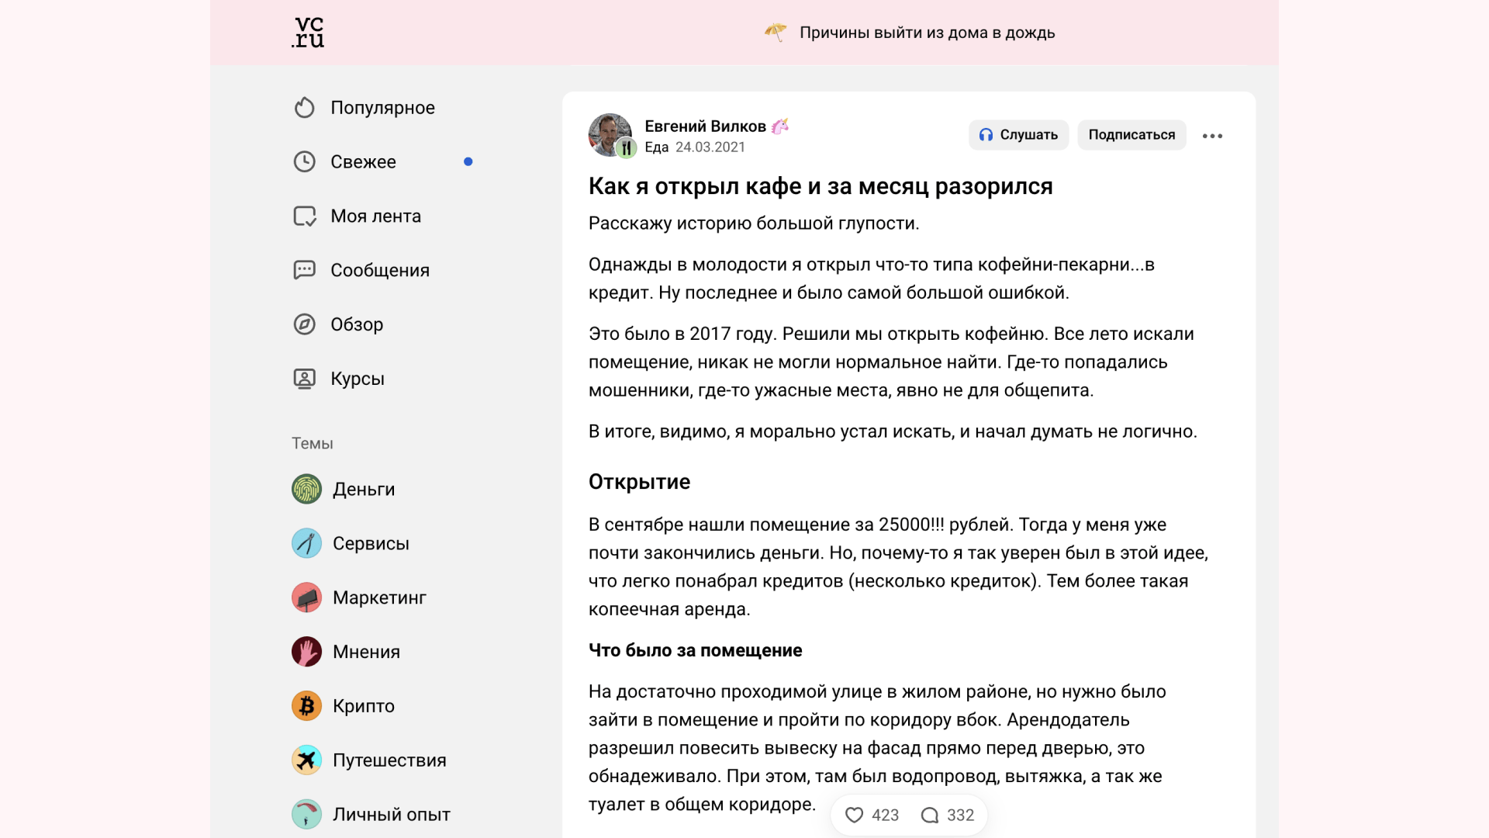Like the post with heart icon

(x=854, y=815)
